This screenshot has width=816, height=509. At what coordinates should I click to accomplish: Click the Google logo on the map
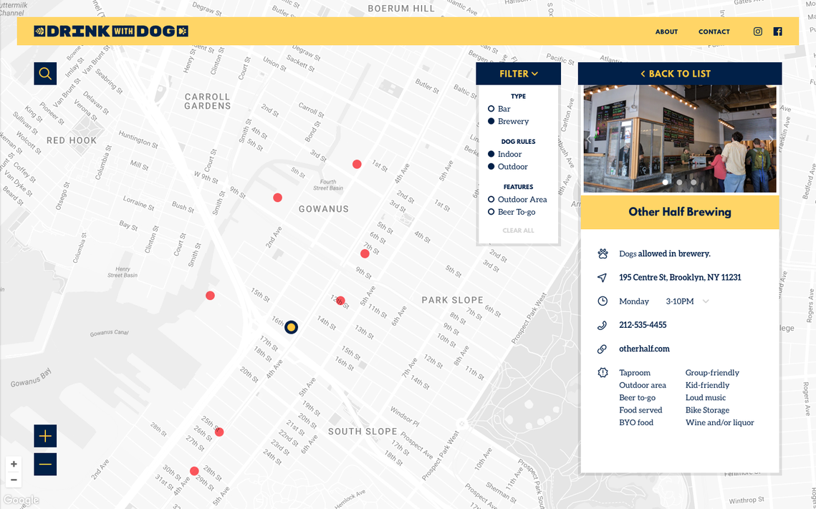point(21,500)
